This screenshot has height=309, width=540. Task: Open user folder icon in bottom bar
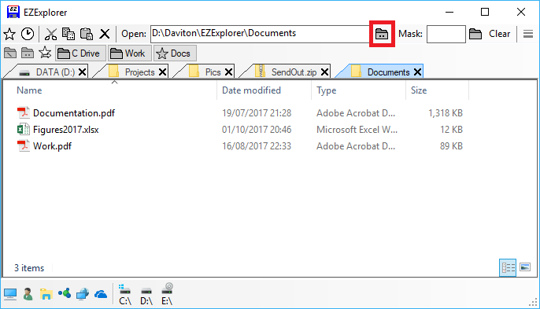pyautogui.click(x=28, y=294)
